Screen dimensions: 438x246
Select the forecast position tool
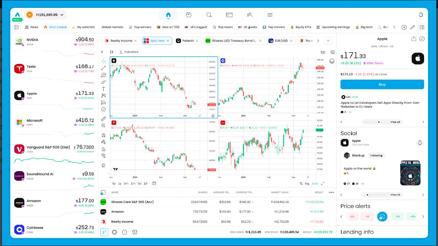point(103,102)
